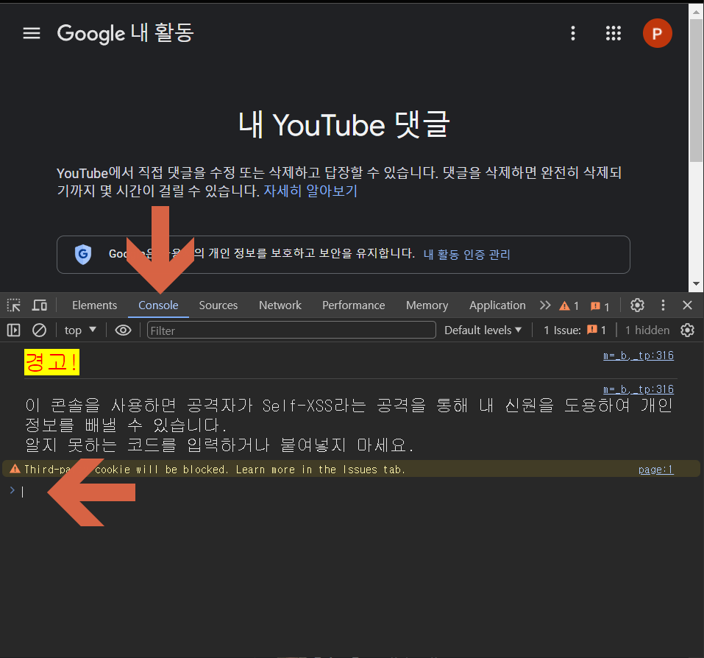Click the warning triangle icon in the cookie message
Viewport: 704px width, 658px height.
tap(15, 469)
